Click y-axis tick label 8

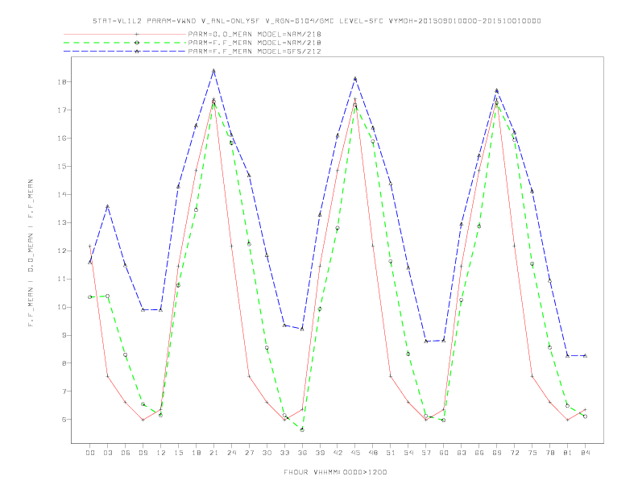tap(64, 363)
